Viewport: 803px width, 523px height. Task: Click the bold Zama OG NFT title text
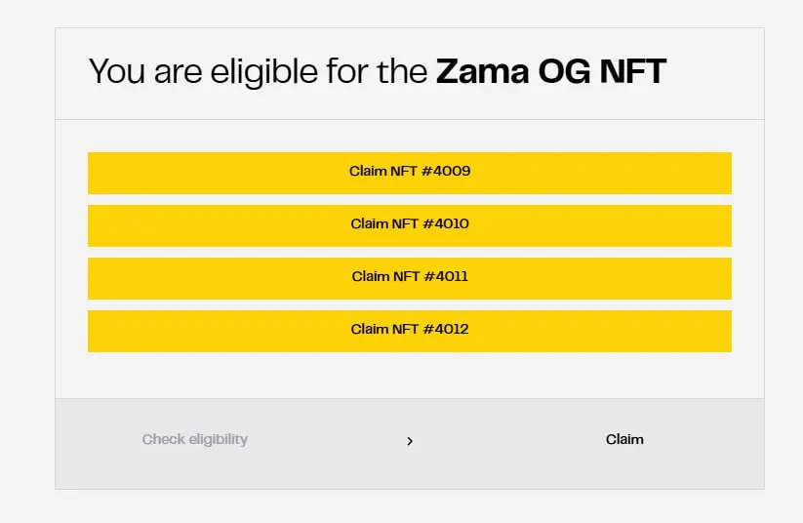click(551, 71)
